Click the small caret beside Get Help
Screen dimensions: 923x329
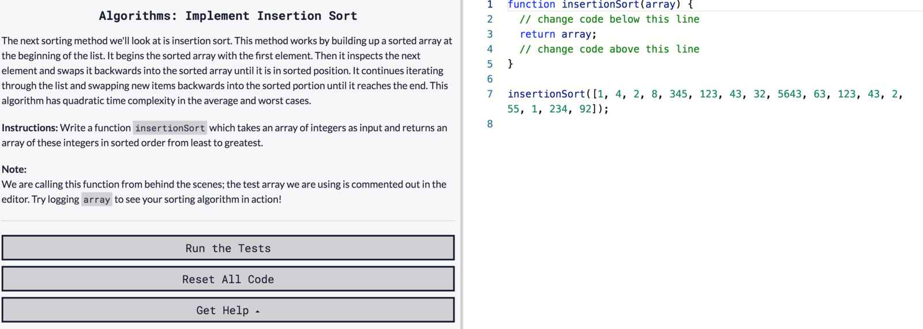point(258,312)
